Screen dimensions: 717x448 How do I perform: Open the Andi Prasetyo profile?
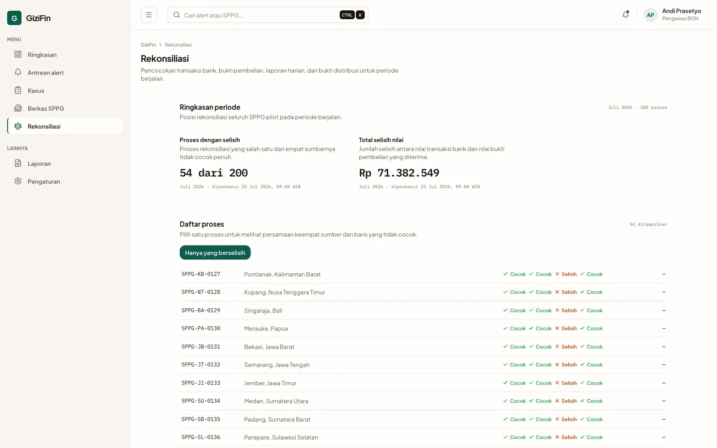pyautogui.click(x=673, y=15)
